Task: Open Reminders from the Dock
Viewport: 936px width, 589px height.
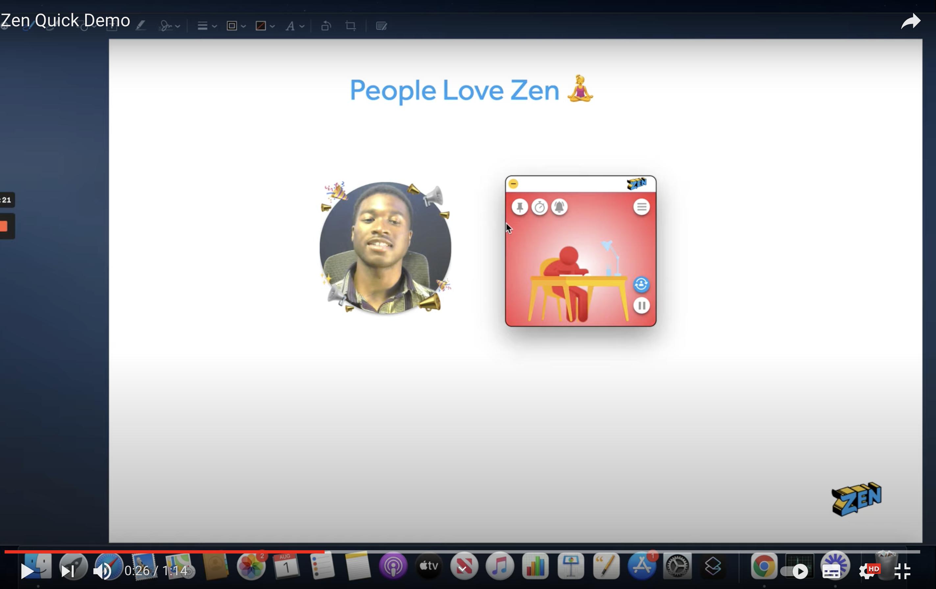Action: pos(322,566)
